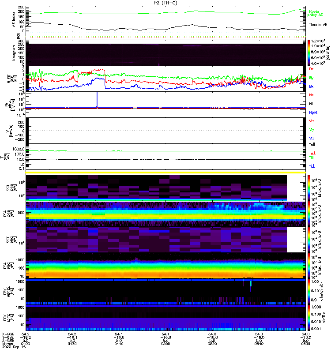331x353 pixels.
Task: Click the ESA electron Eflux color bar
Action: coord(309,266)
